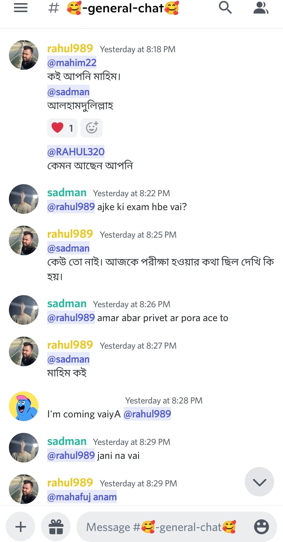
Task: Open the hamburger navigation menu
Action: 21,8
